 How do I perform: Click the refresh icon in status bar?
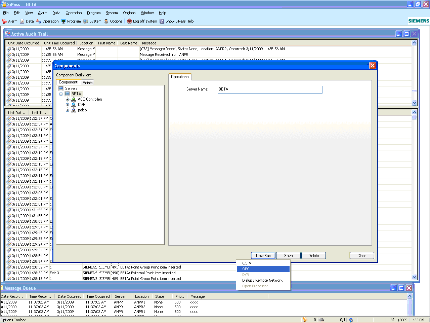click(351, 320)
